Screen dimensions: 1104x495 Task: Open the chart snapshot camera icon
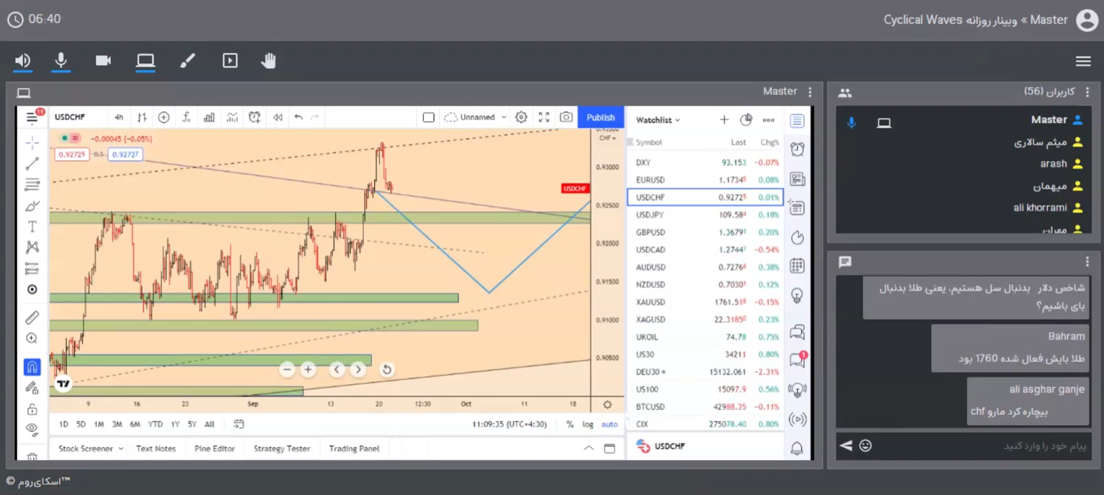point(566,117)
